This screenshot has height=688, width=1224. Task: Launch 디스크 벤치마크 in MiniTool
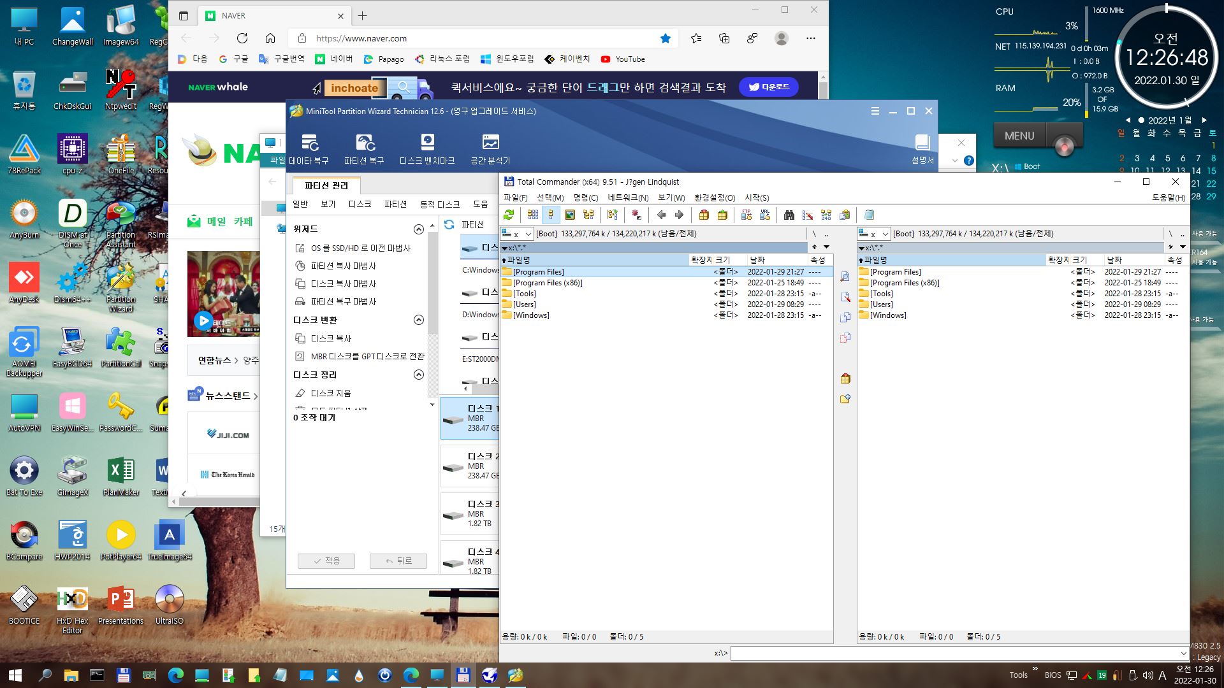pyautogui.click(x=427, y=149)
